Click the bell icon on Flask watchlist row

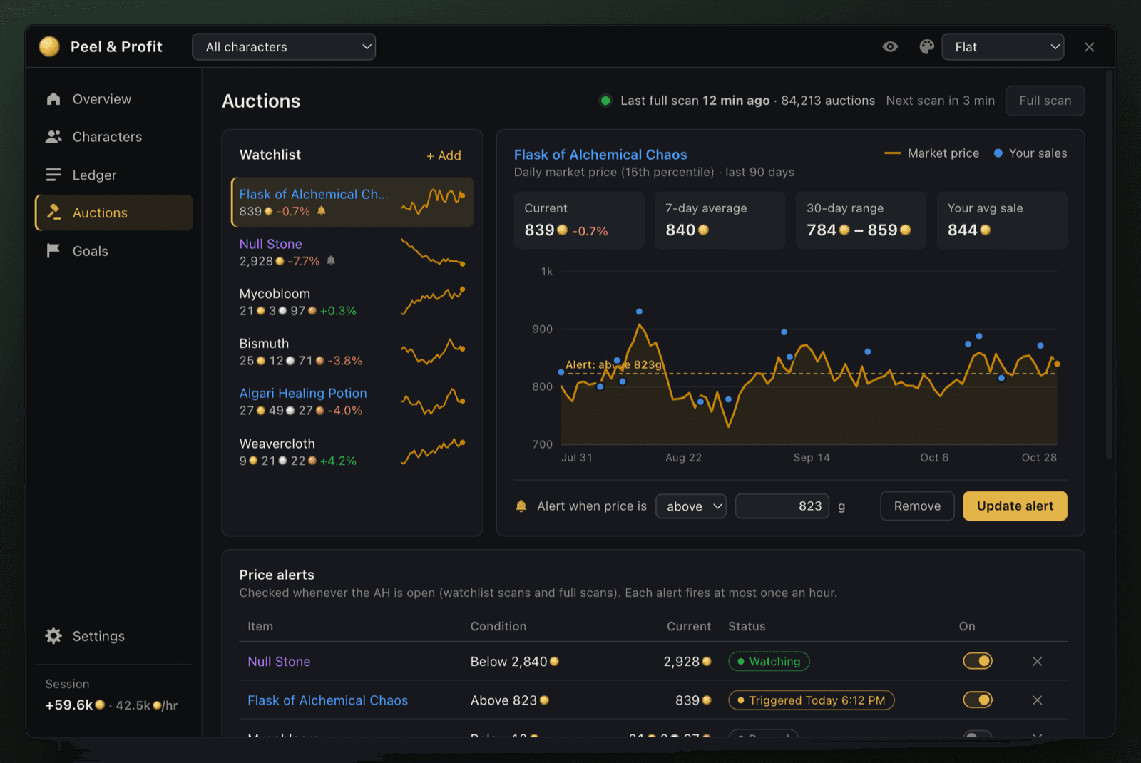coord(322,211)
